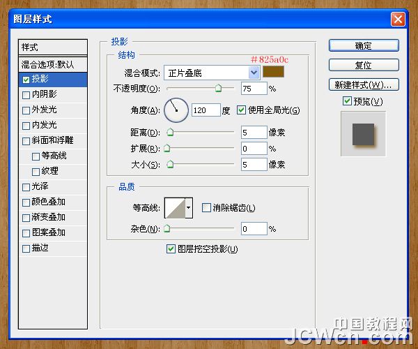
Task: Select the 投影 style row
Action: (x=53, y=80)
